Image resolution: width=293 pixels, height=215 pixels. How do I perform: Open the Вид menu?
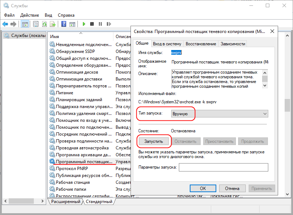[x=48, y=15]
